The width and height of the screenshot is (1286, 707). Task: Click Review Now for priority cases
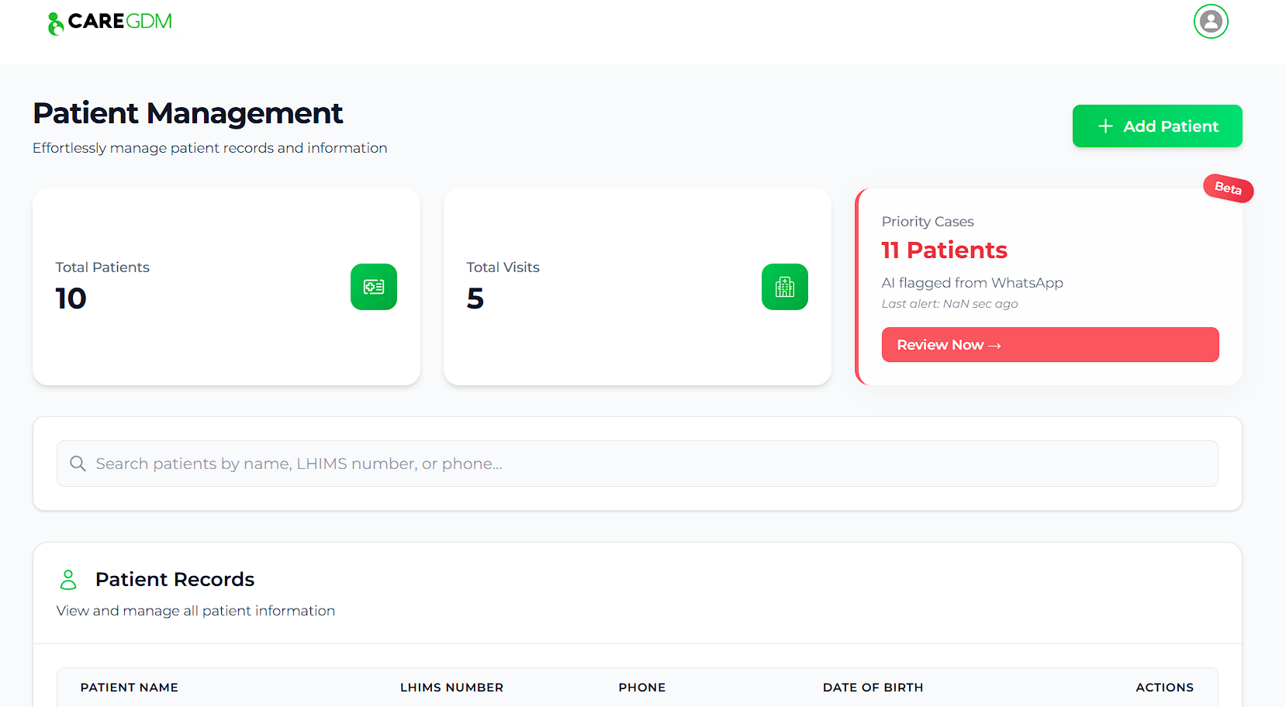1050,344
